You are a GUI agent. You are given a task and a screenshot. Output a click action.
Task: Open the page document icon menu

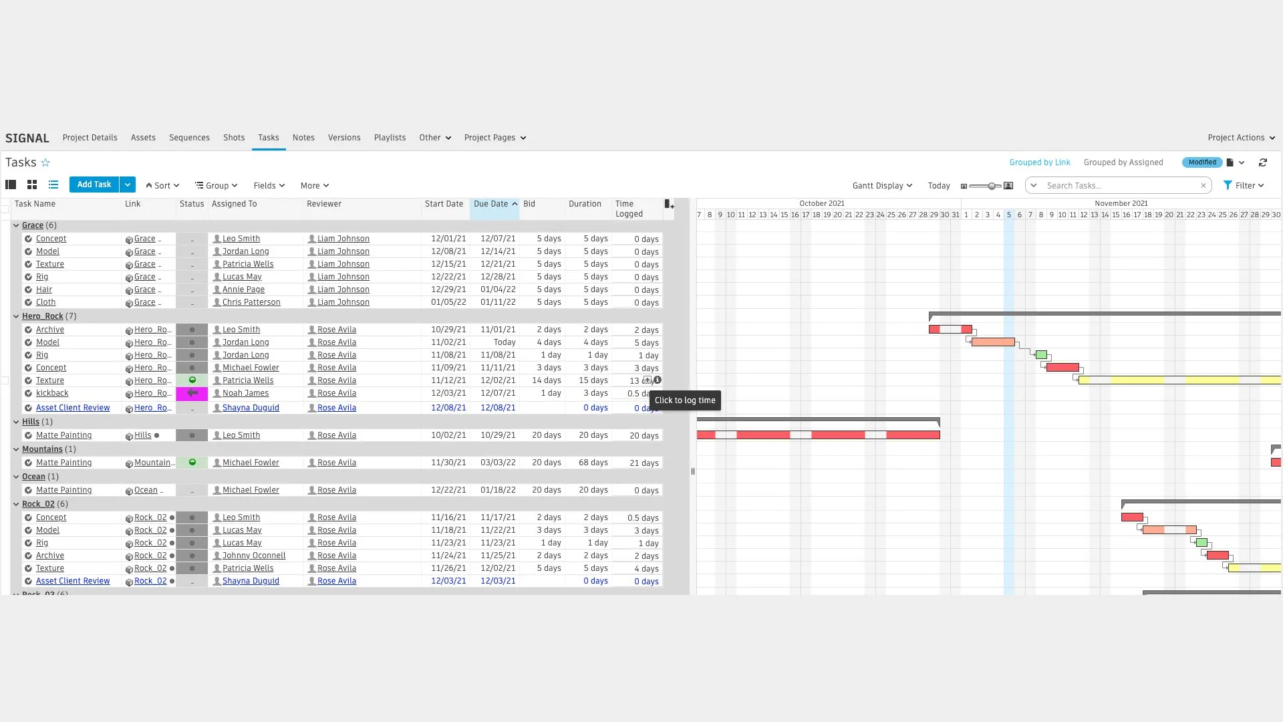tap(1230, 163)
